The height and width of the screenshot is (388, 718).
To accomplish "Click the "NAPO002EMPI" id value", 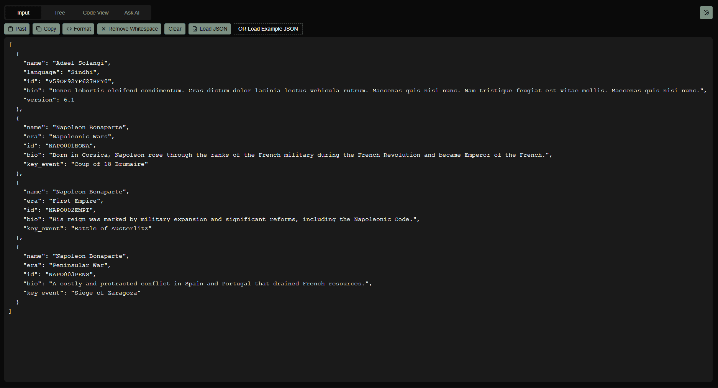I will coord(70,210).
